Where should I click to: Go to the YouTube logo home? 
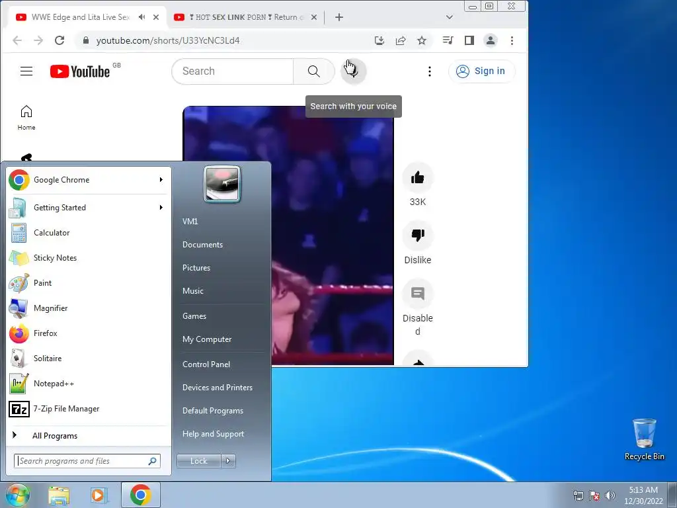point(80,71)
